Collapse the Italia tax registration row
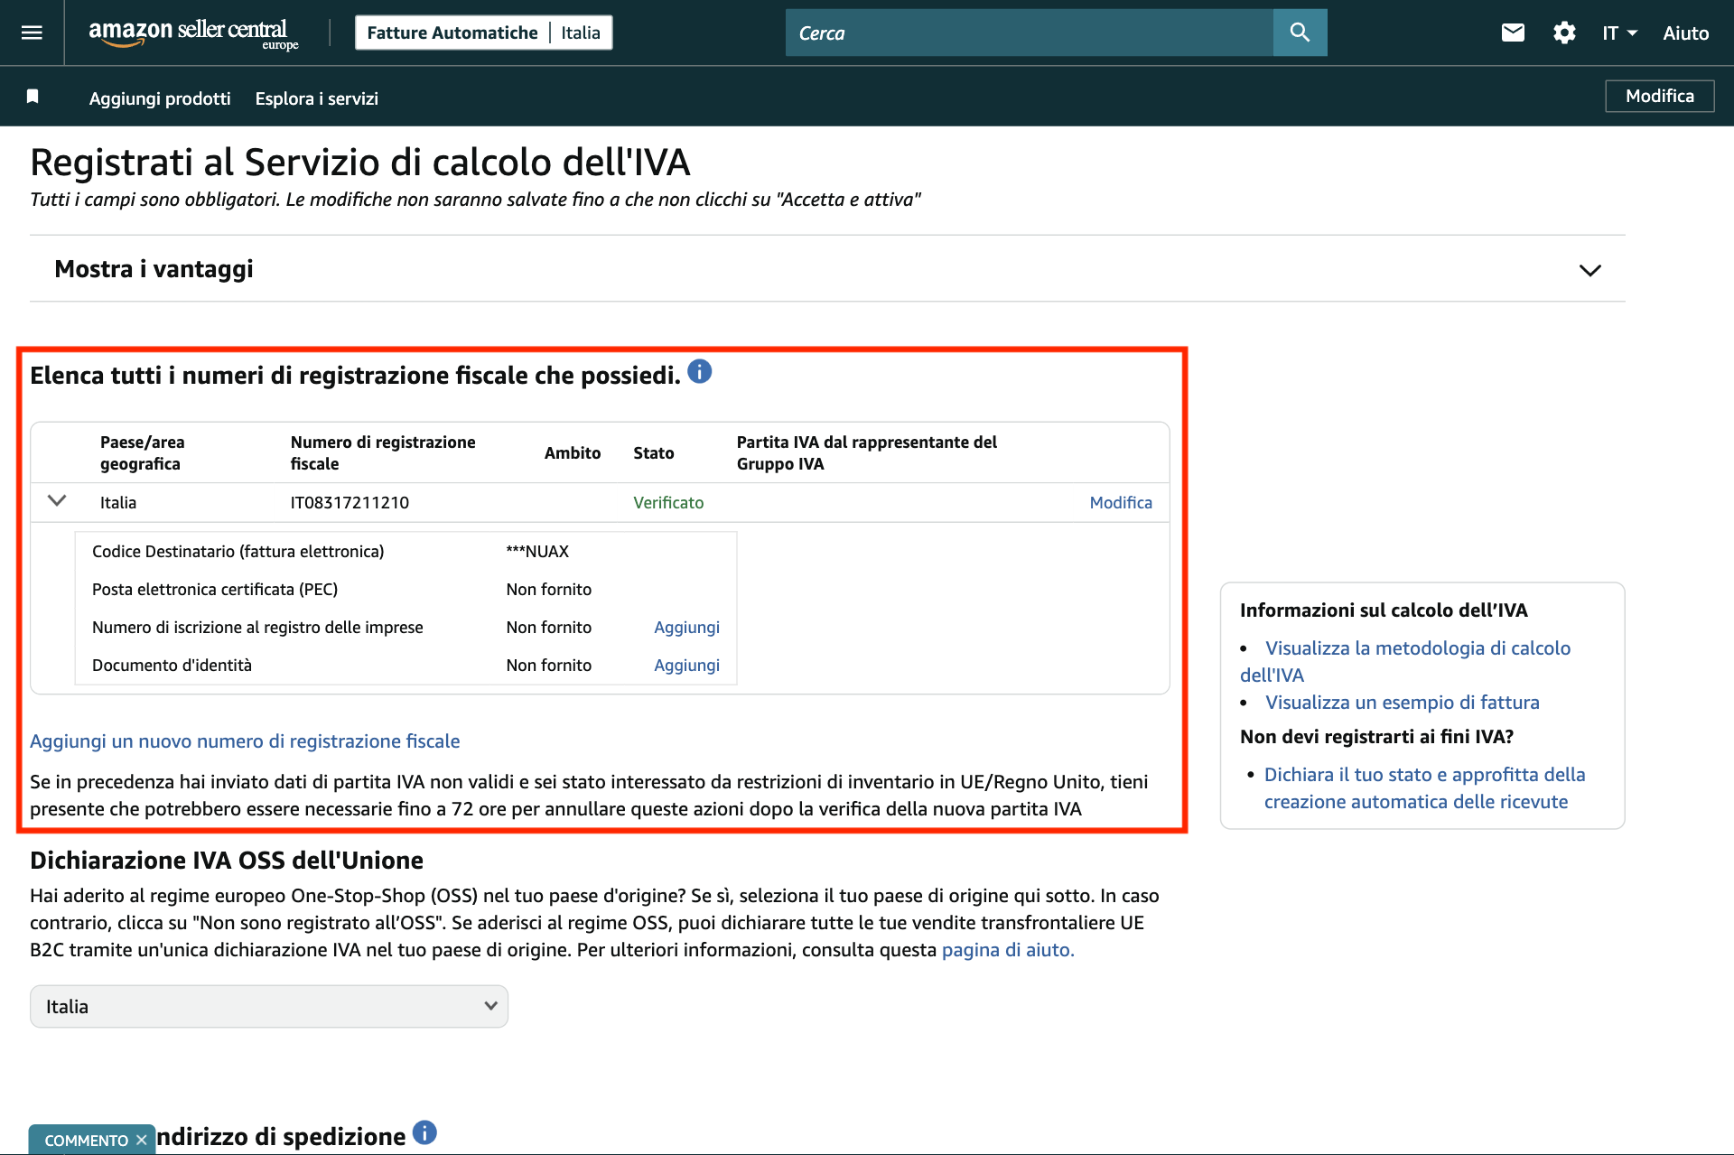The width and height of the screenshot is (1734, 1155). [x=56, y=502]
